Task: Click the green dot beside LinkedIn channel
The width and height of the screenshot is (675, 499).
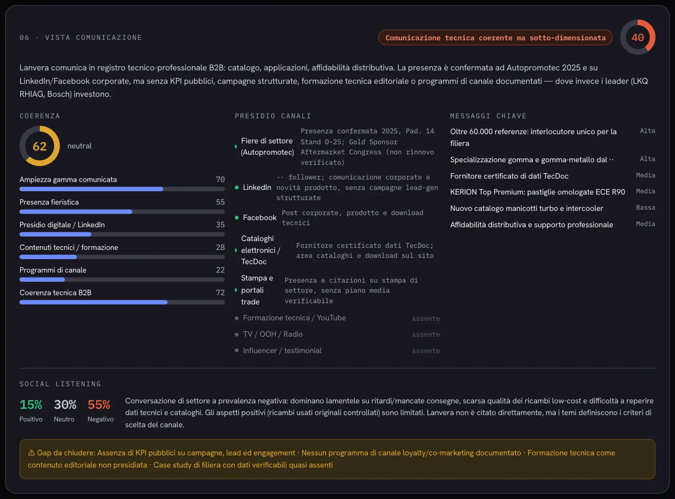Action: click(237, 187)
